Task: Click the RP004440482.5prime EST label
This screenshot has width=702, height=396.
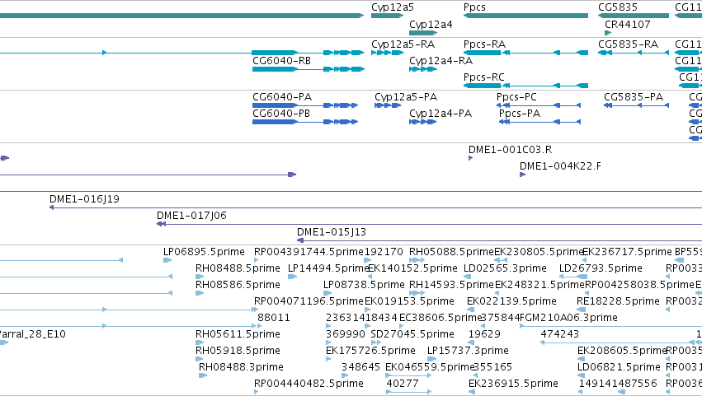Action: click(x=309, y=384)
